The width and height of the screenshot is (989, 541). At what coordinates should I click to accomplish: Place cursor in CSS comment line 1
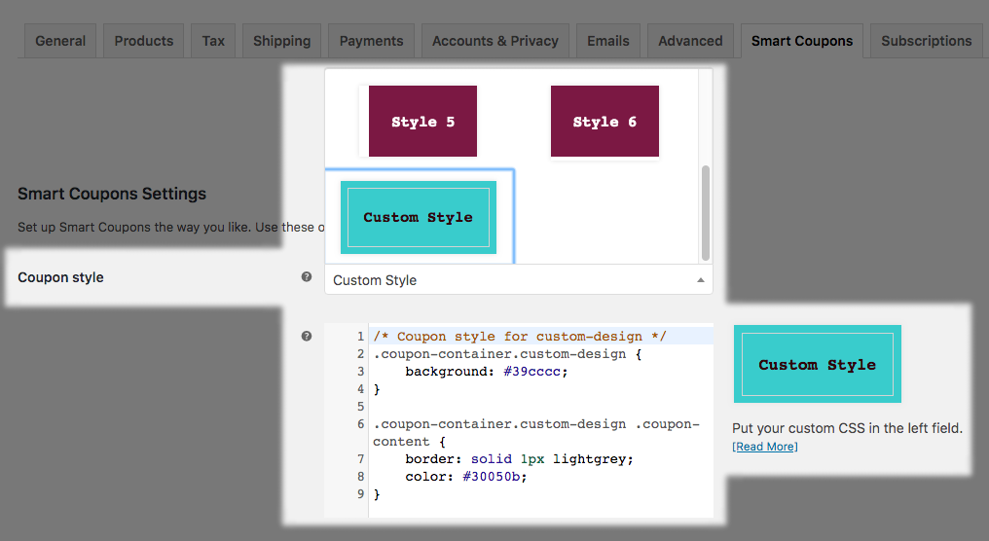[x=519, y=336]
